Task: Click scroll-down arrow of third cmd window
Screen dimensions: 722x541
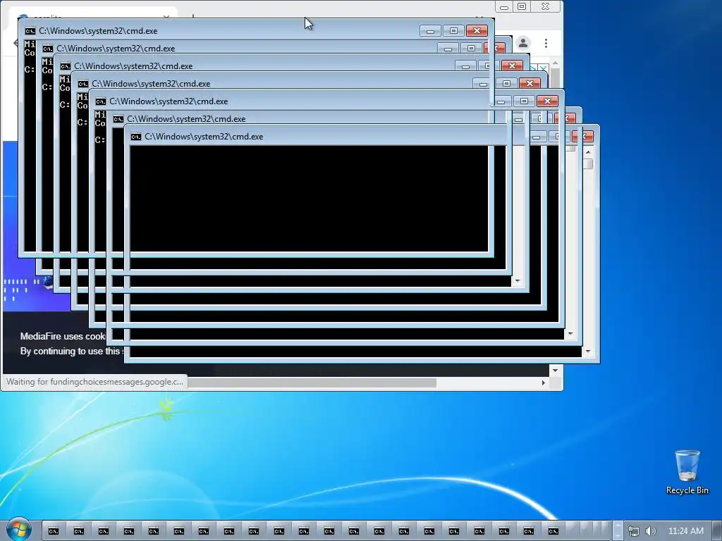Action: tap(518, 281)
